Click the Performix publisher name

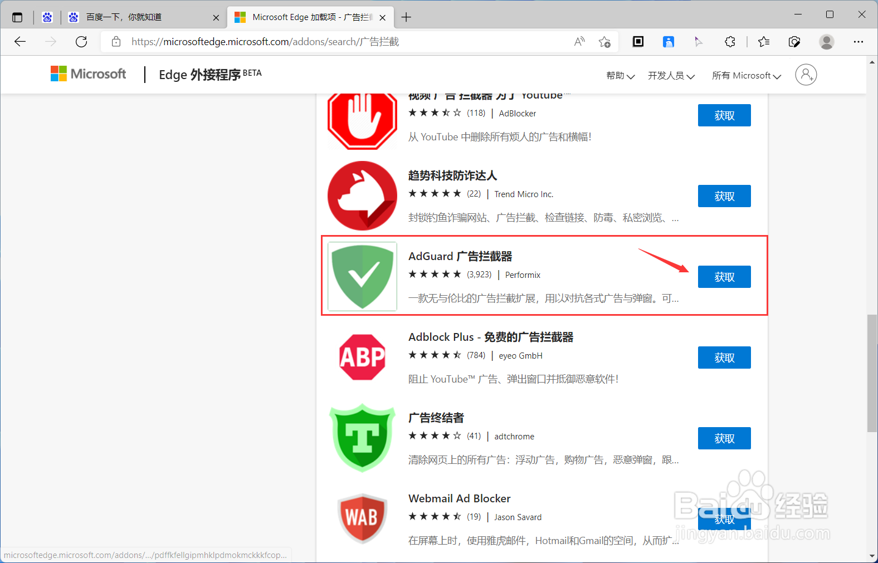click(x=523, y=275)
